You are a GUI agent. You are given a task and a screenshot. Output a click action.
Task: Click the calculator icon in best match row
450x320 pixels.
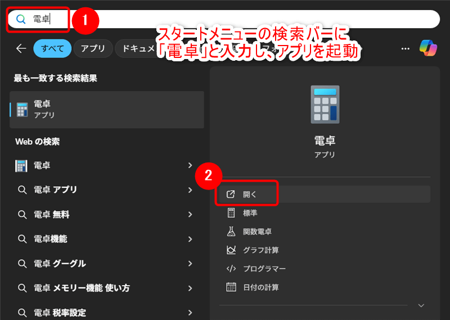[22, 110]
